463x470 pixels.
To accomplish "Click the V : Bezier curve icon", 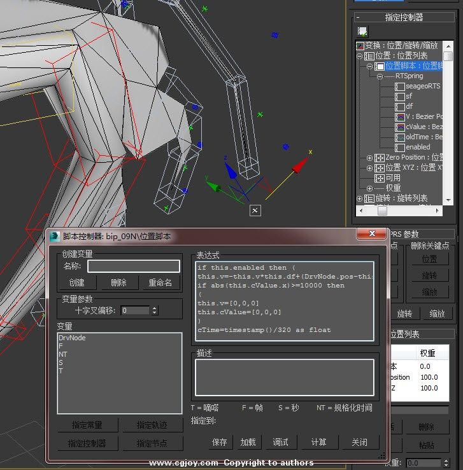I will pyautogui.click(x=400, y=117).
